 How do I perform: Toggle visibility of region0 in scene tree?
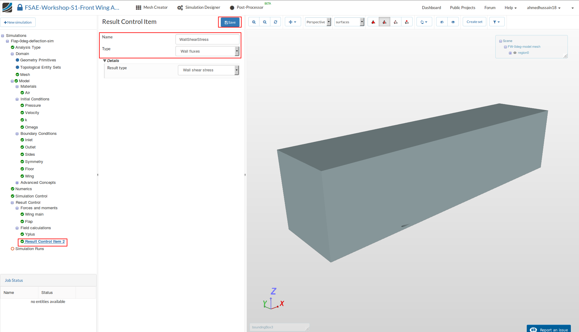tap(515, 53)
